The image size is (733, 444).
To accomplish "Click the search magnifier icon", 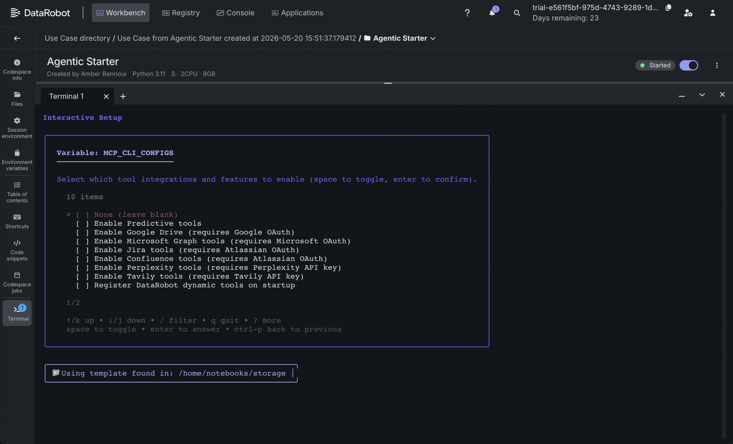I will tap(517, 13).
